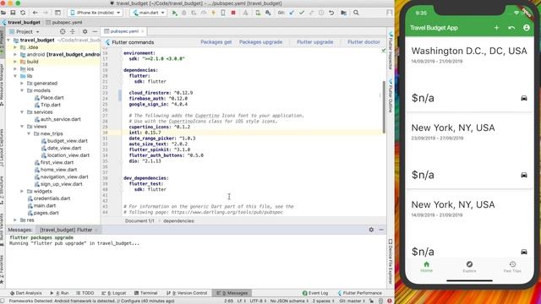Image resolution: width=541 pixels, height=304 pixels.
Task: Click the UTF-8 encoding status bar item
Action: pyautogui.click(x=257, y=301)
